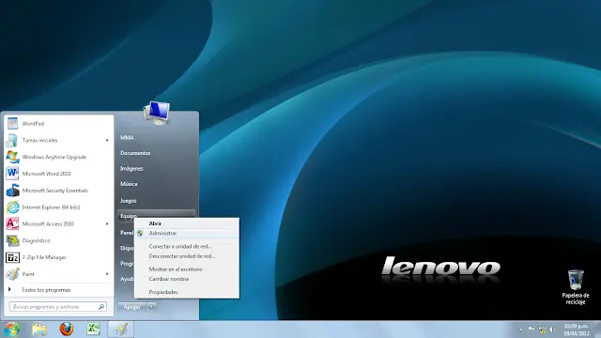The image size is (601, 338).
Task: Open Documentos in Start menu
Action: (x=135, y=153)
